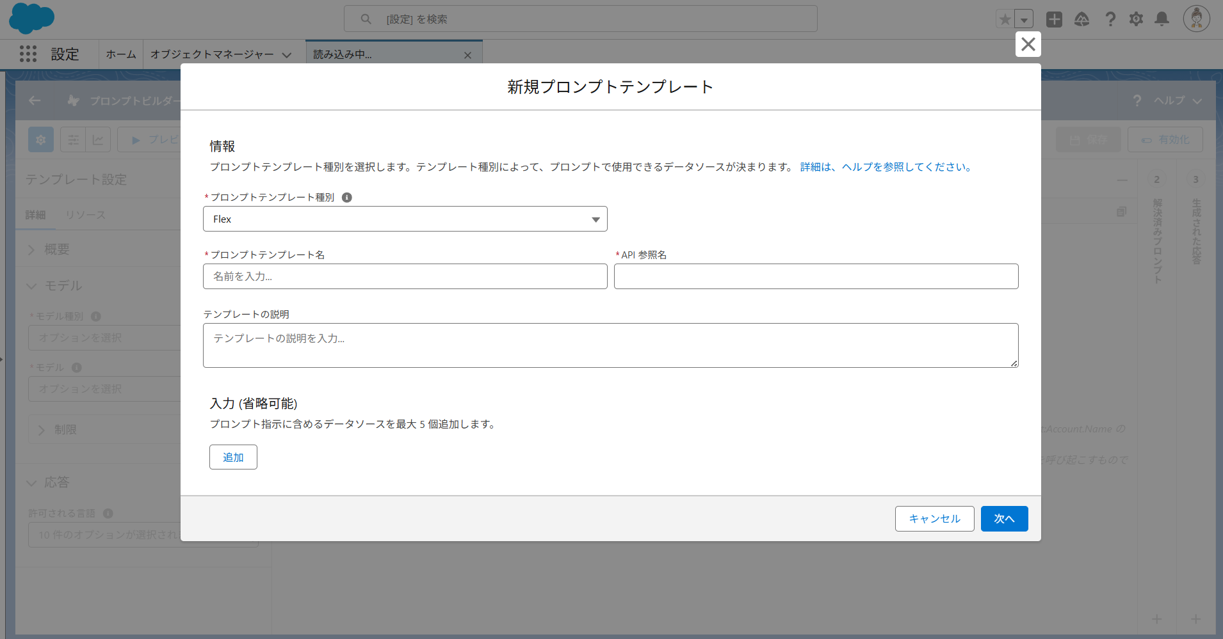
Task: Select the prompt builder settings gear icon
Action: tap(40, 139)
